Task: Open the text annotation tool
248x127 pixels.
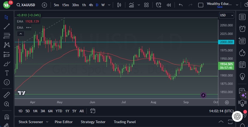Action: pyautogui.click(x=7, y=73)
